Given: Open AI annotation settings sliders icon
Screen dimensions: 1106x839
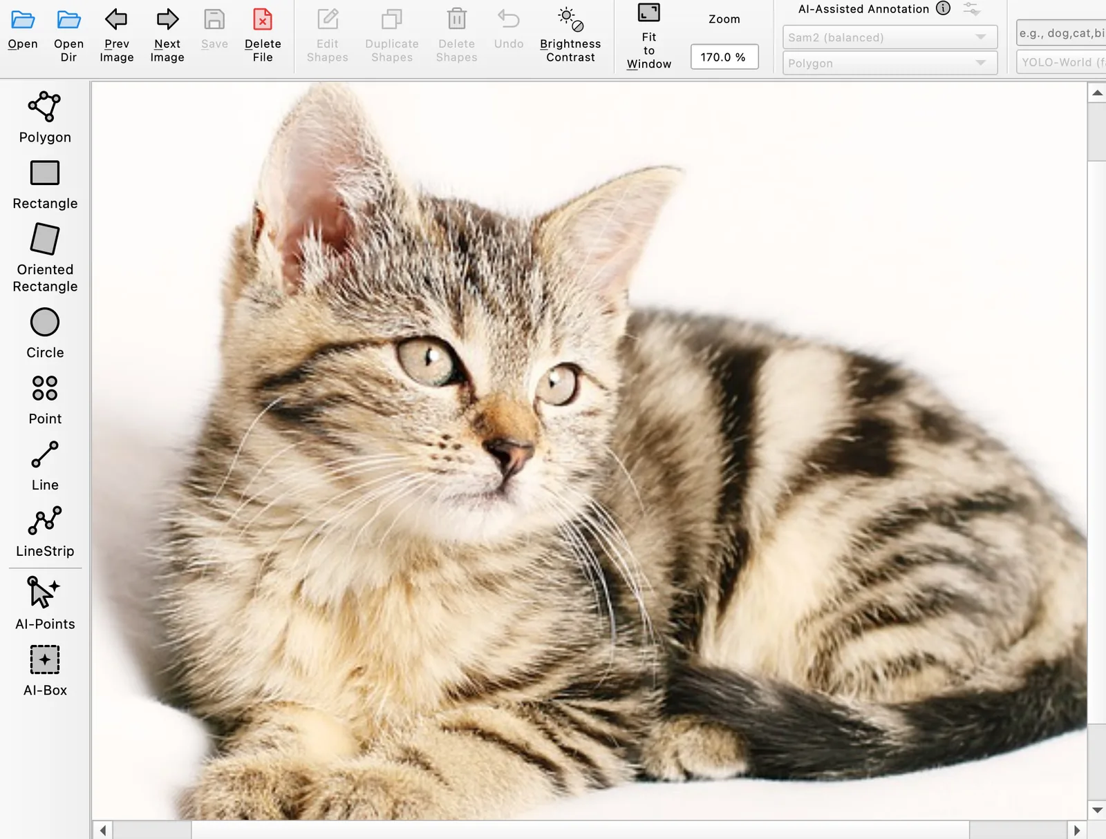Looking at the screenshot, I should pos(972,9).
